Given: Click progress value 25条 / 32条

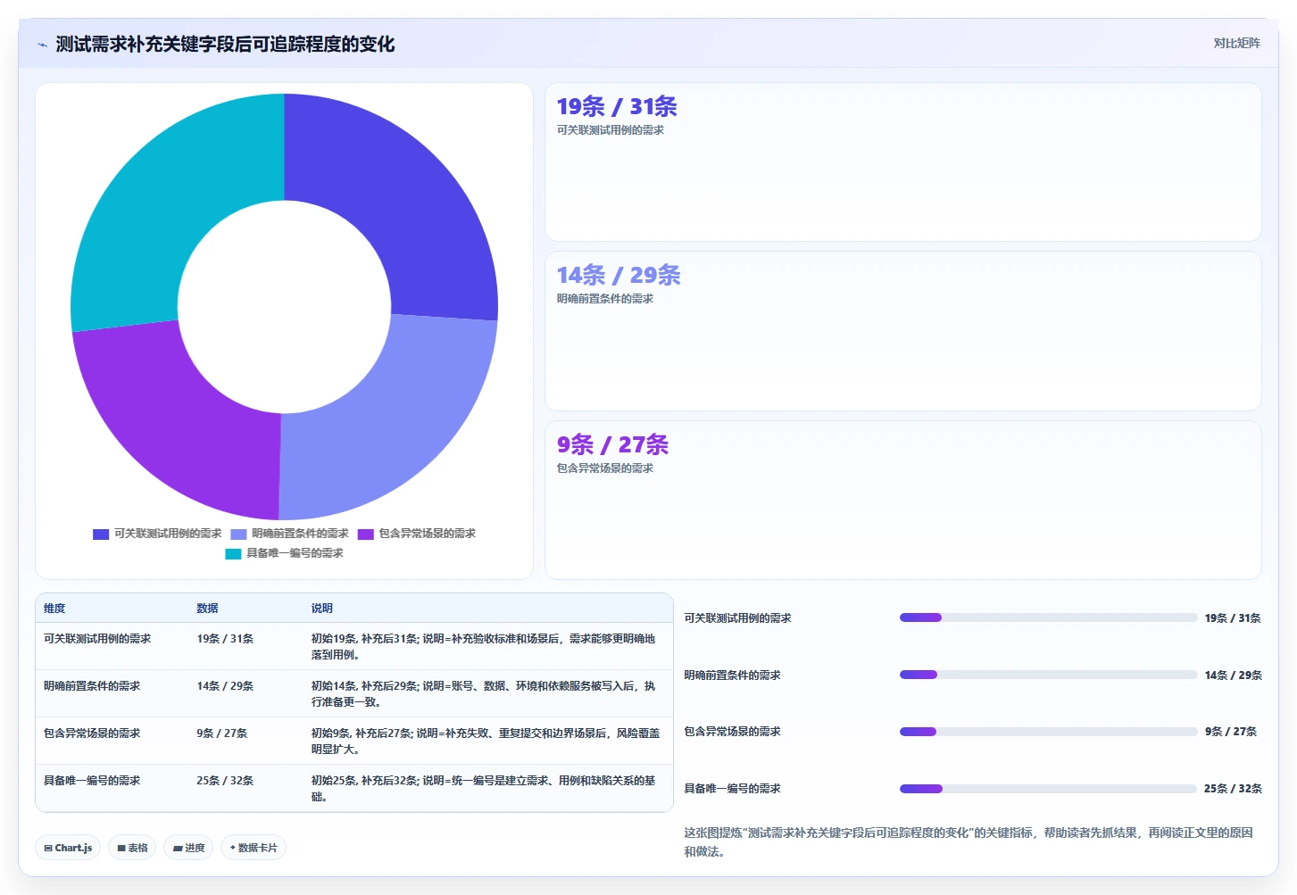Looking at the screenshot, I should pos(1233,789).
